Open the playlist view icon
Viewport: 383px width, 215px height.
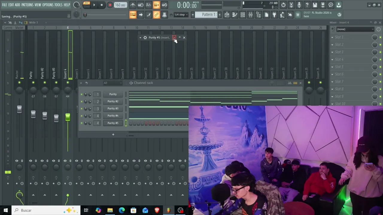[x=227, y=15]
